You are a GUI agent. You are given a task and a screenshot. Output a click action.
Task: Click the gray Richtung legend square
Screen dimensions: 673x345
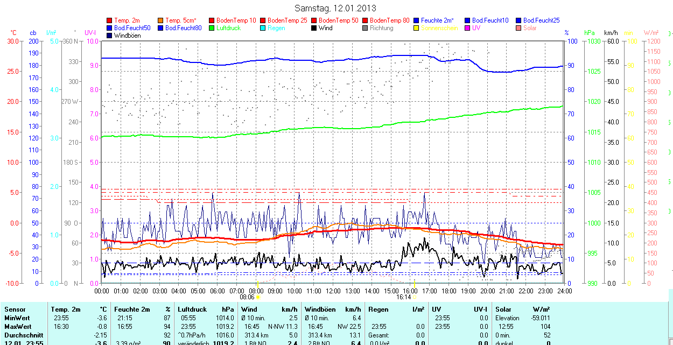pyautogui.click(x=366, y=28)
